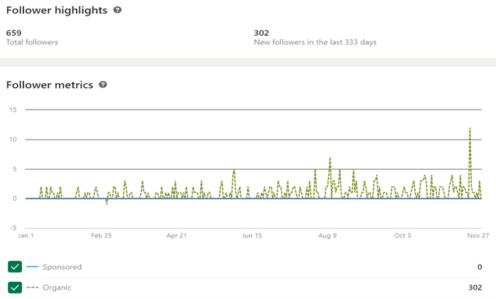
Task: Open Follower metrics help icon
Action: (103, 84)
